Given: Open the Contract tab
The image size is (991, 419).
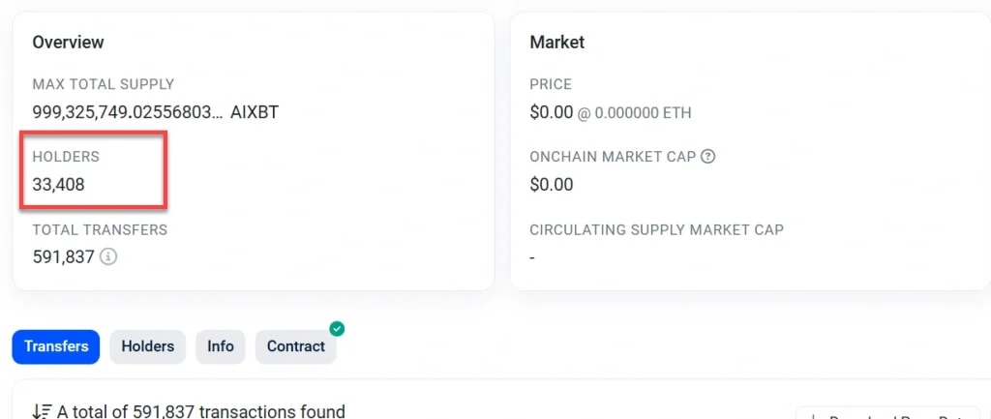Looking at the screenshot, I should [x=295, y=346].
